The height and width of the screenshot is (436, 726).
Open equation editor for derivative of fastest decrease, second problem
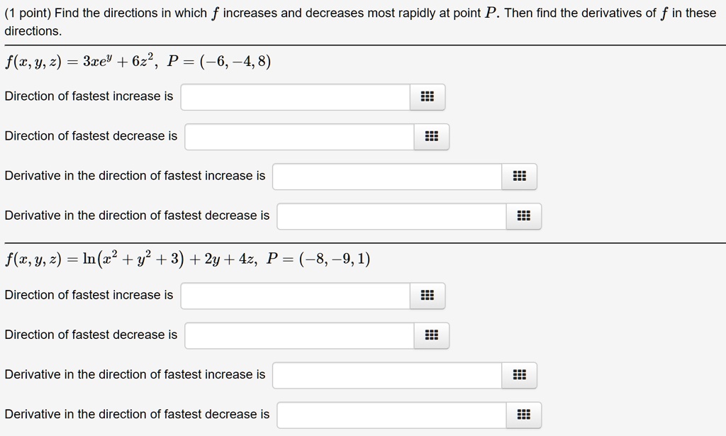coord(523,415)
